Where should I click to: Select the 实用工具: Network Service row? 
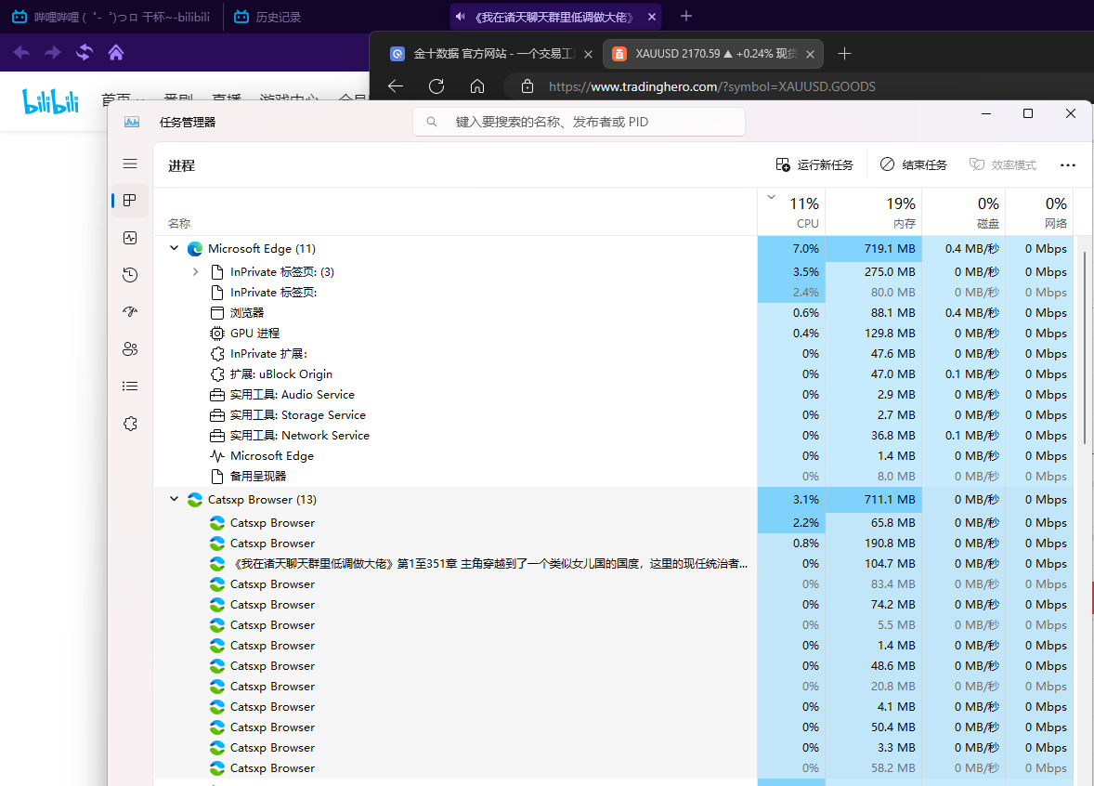(x=614, y=436)
